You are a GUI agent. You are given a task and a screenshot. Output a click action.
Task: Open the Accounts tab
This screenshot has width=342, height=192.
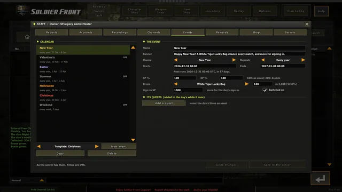(x=85, y=32)
